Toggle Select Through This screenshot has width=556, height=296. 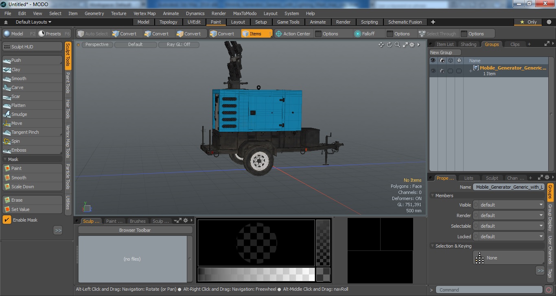point(438,34)
